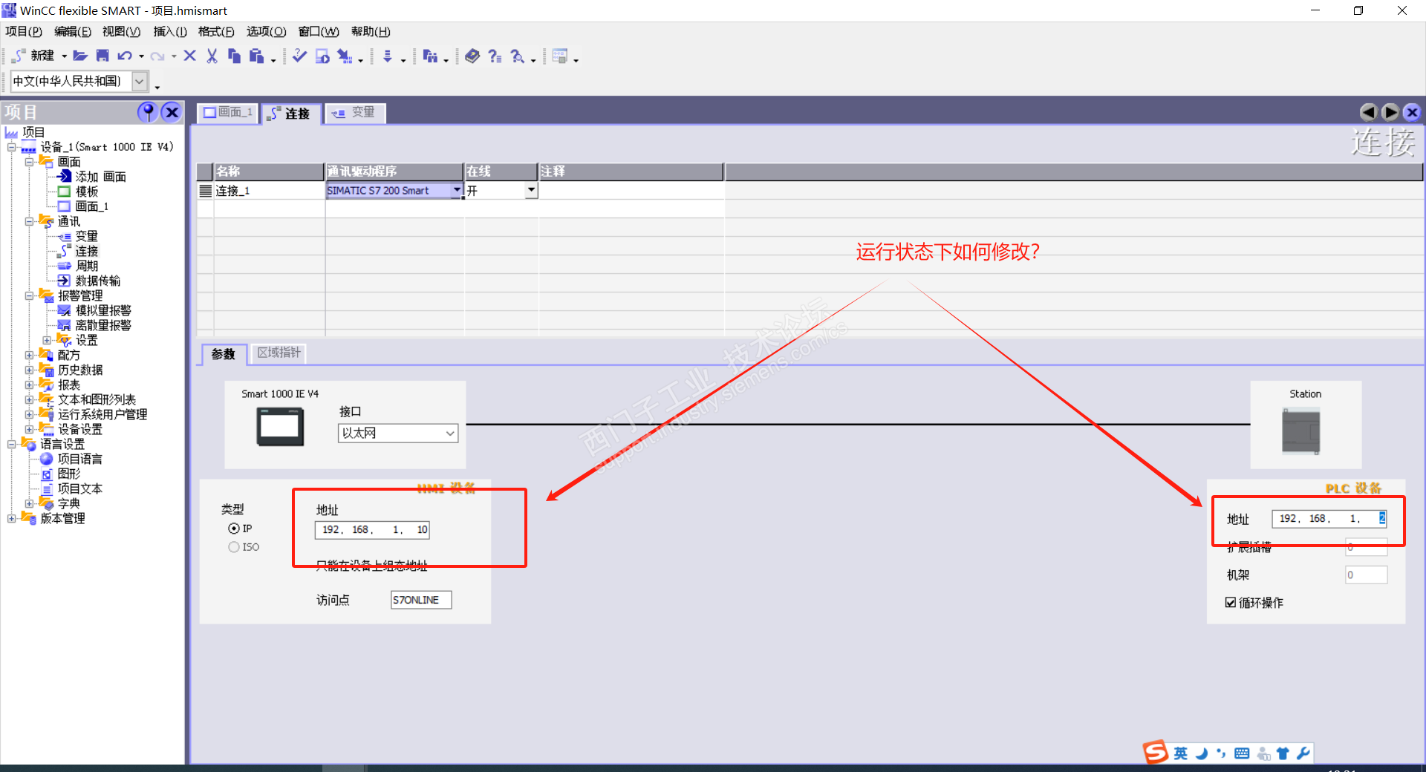Open the help book icon
Screen dimensions: 1426x772
pos(472,56)
